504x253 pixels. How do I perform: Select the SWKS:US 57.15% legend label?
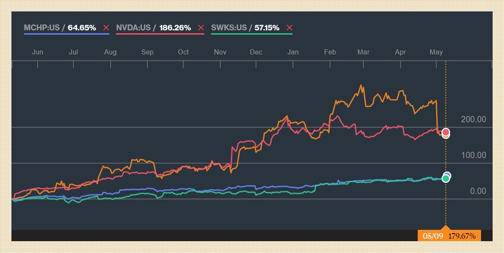(245, 28)
